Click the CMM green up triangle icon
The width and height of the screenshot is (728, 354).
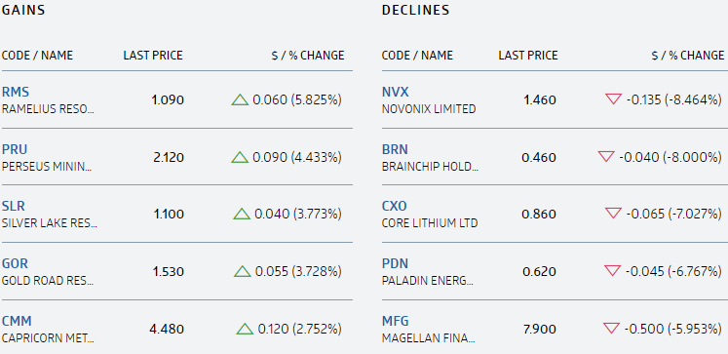[245, 329]
